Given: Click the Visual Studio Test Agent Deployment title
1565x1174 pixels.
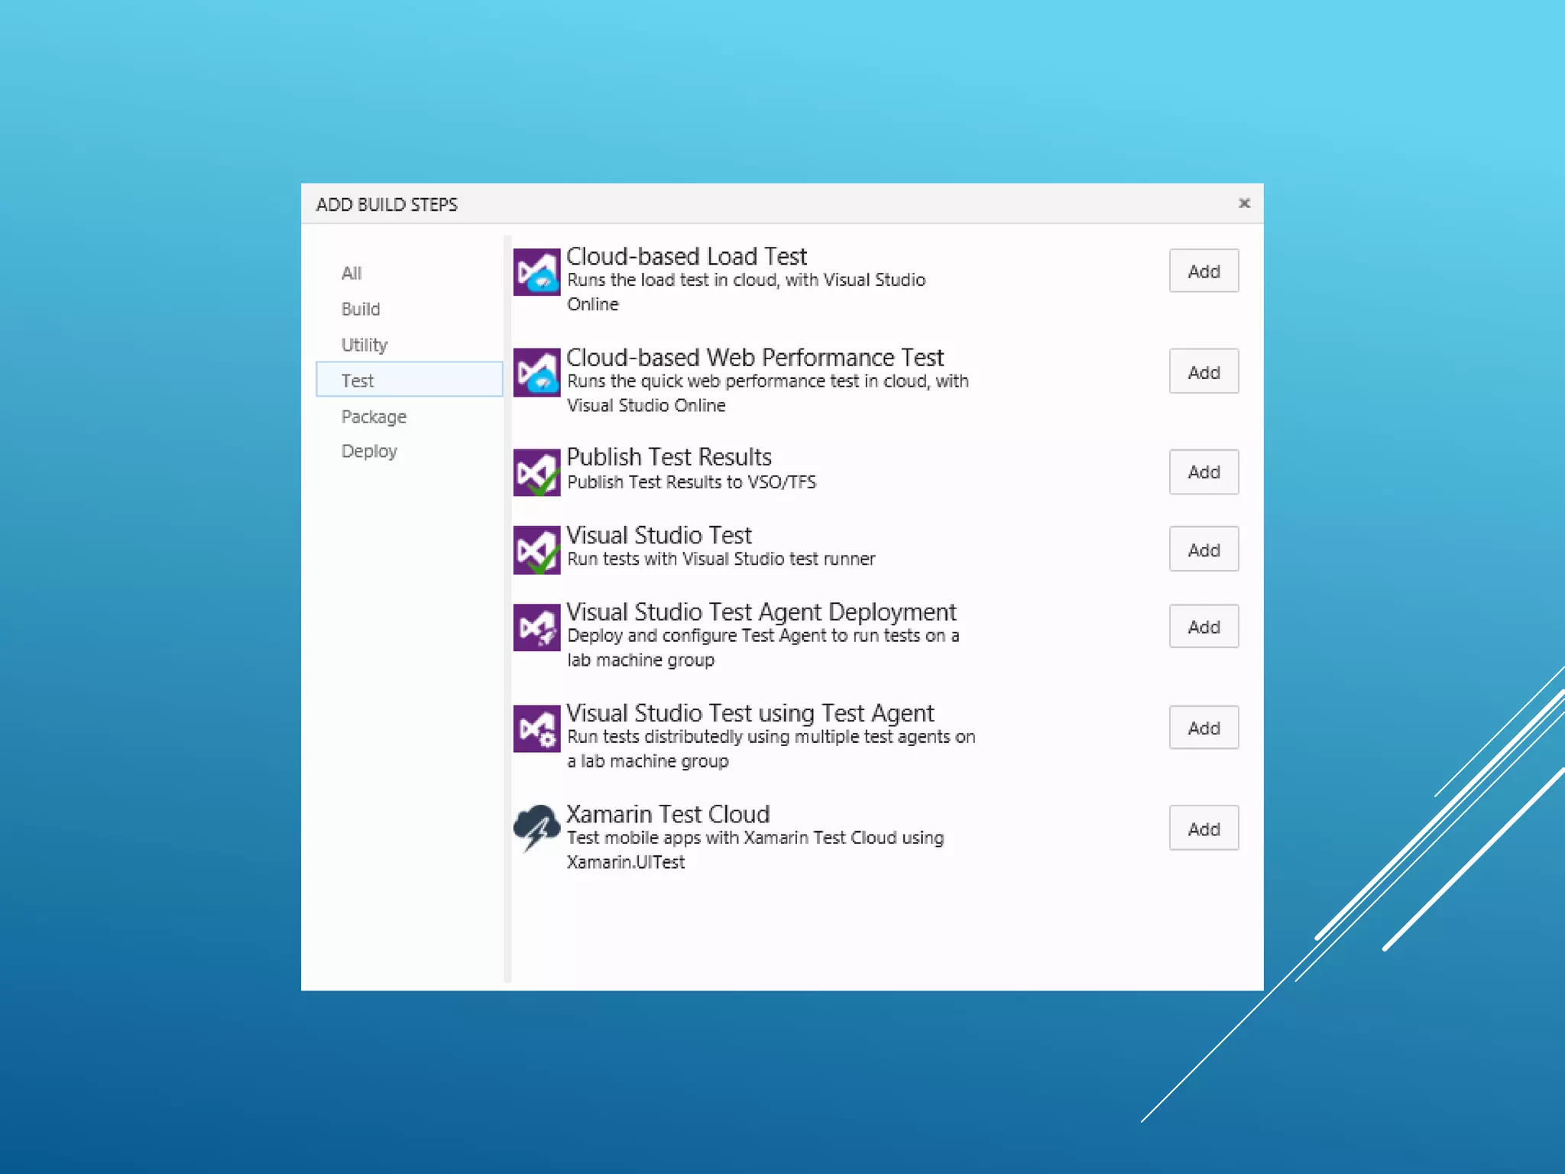Looking at the screenshot, I should point(760,611).
